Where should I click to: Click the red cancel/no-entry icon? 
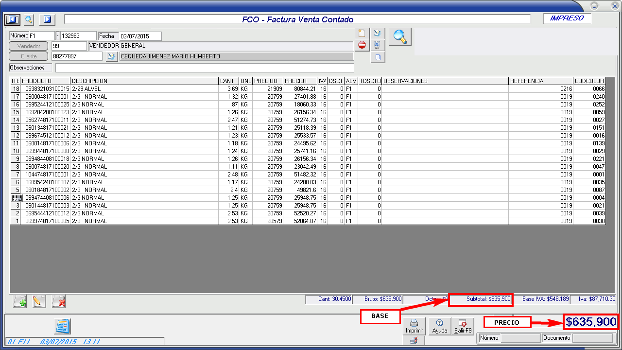coord(362,45)
